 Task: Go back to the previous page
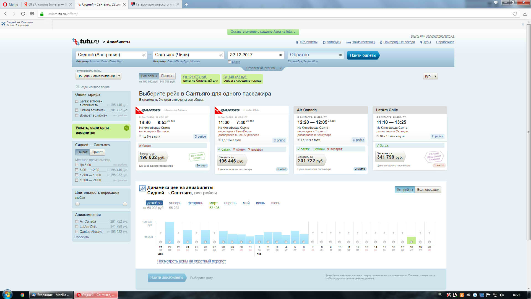[5, 14]
